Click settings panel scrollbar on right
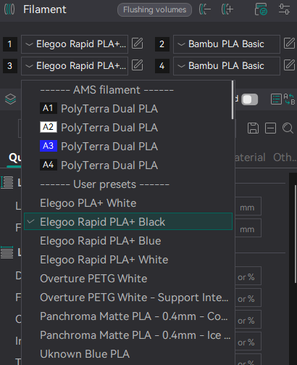Viewport: 297px width, 365px height. pos(296,234)
